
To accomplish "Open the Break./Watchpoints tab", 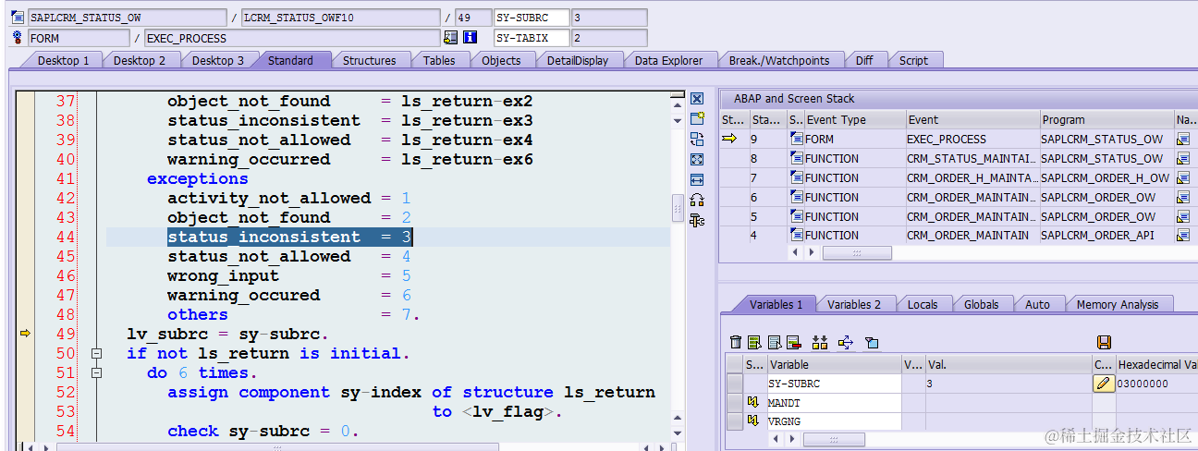I will coord(779,60).
